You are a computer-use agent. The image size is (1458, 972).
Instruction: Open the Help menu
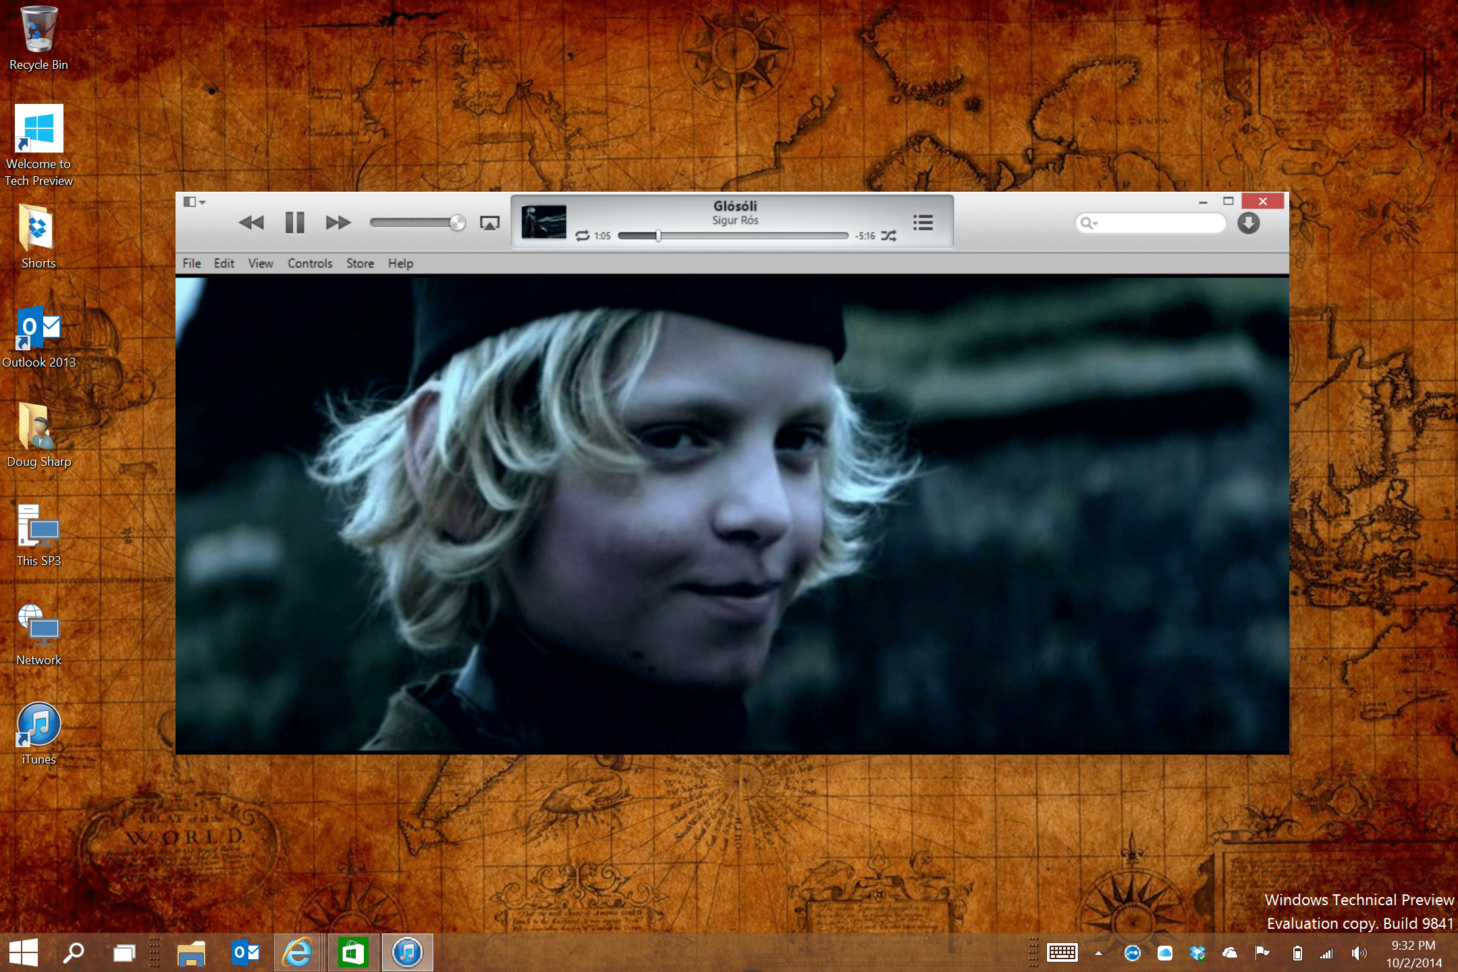pyautogui.click(x=400, y=263)
